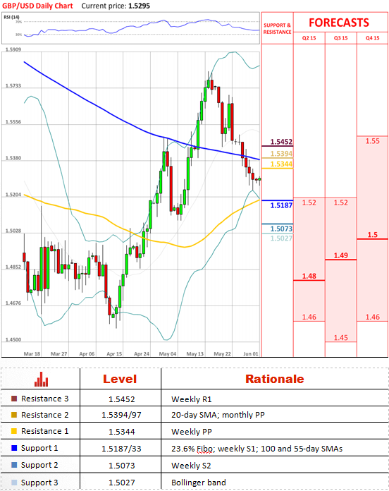Click the Q2 15 forecast column header
389x491 pixels.
click(309, 38)
